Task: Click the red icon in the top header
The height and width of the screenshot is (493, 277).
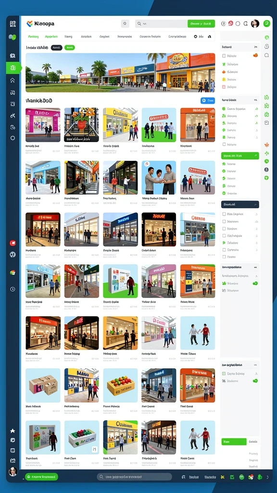Action: pos(230,24)
